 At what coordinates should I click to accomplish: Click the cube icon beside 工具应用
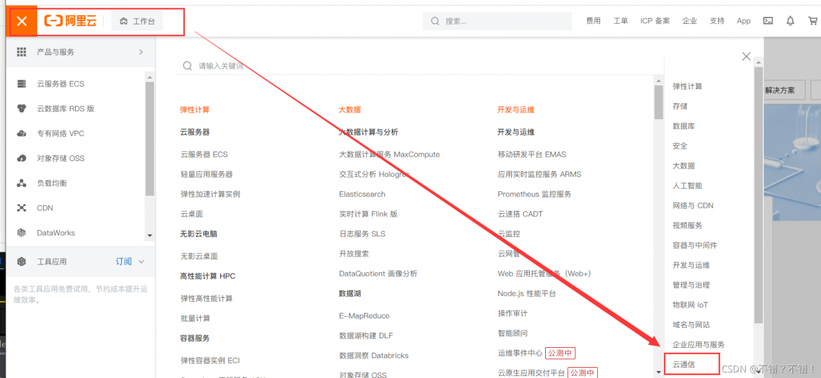click(22, 261)
